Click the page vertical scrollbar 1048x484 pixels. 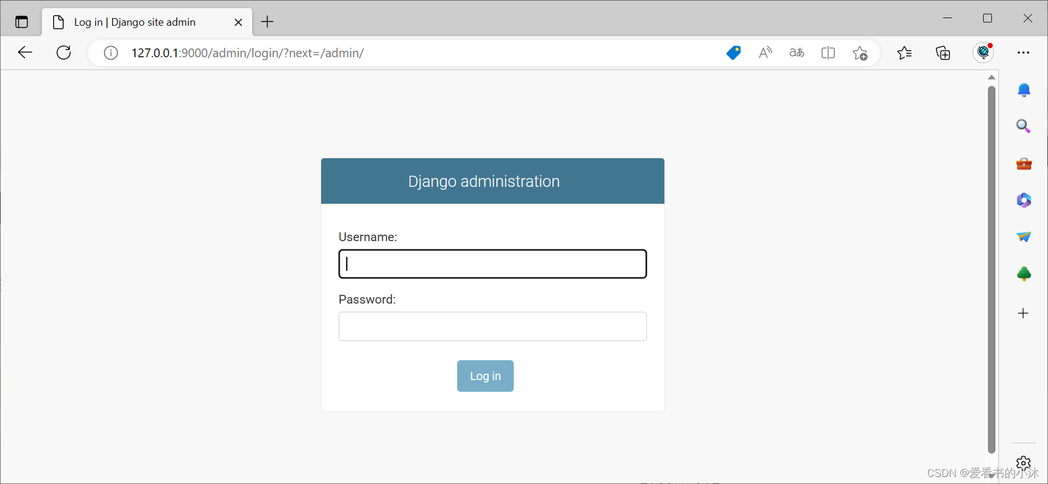991,269
